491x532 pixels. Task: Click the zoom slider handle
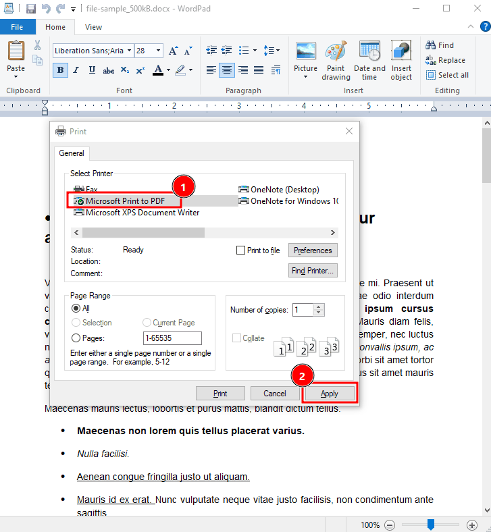pos(431,525)
